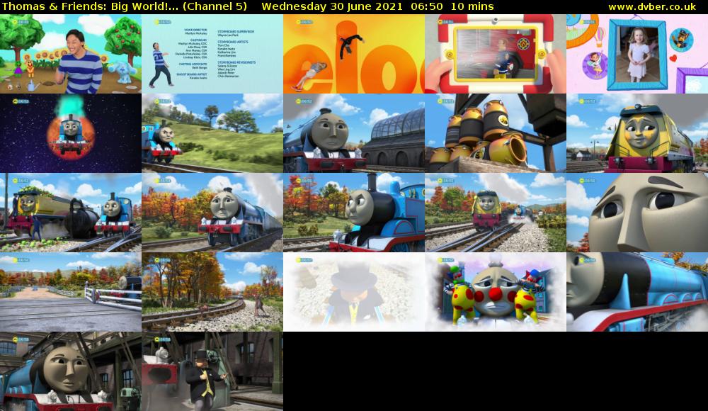708x411 pixels.
Task: Select the faded top-hat figure frame
Action: (354, 292)
